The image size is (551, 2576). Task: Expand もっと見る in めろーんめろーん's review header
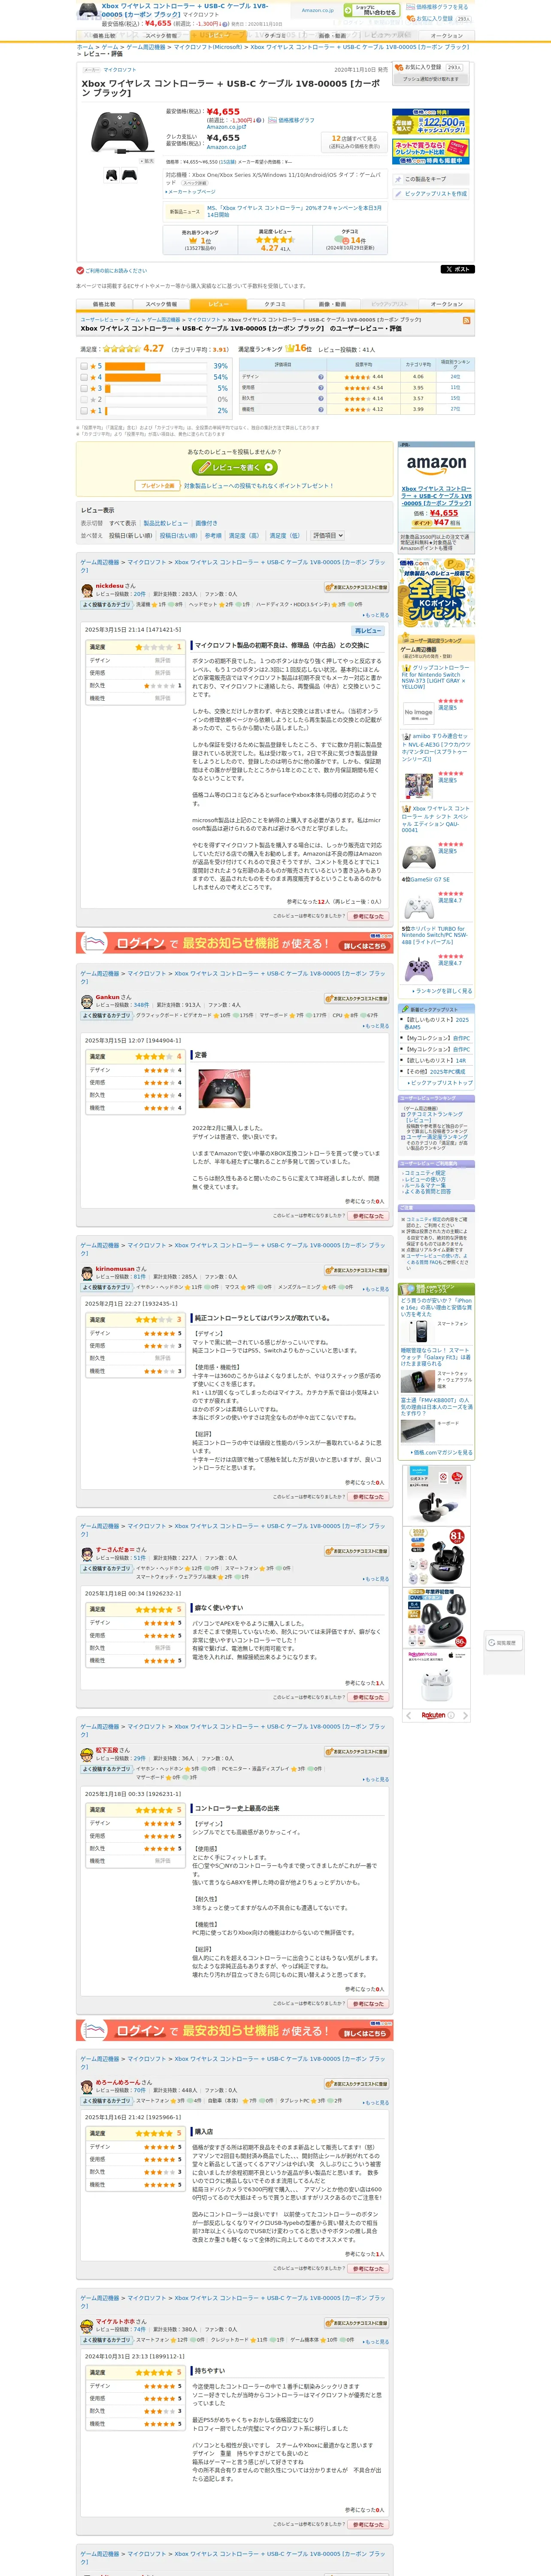pyautogui.click(x=376, y=2103)
